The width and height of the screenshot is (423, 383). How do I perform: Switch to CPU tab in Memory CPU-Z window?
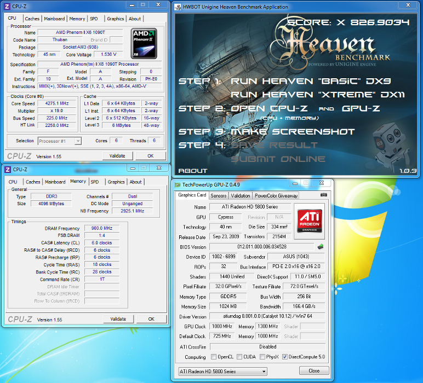[x=13, y=182]
